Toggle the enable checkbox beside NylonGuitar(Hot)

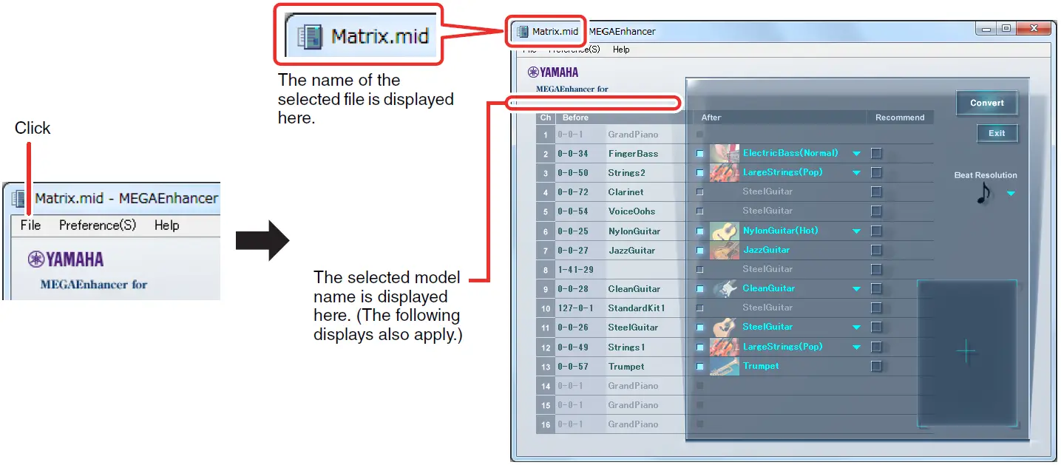point(699,231)
